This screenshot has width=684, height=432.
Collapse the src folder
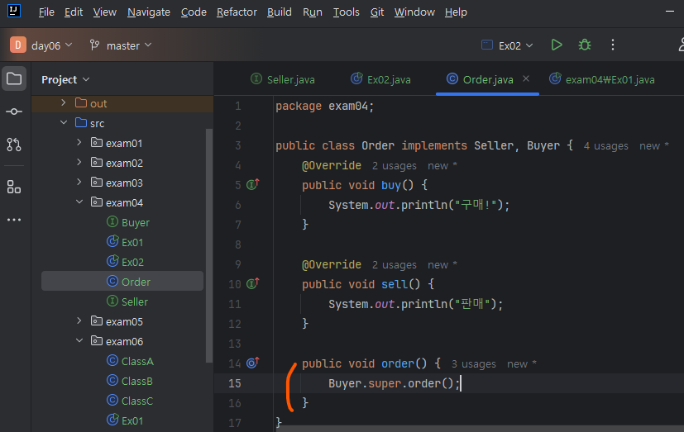coord(64,123)
